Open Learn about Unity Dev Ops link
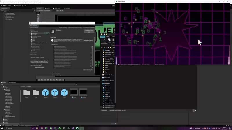The height and width of the screenshot is (130, 232). (75, 28)
